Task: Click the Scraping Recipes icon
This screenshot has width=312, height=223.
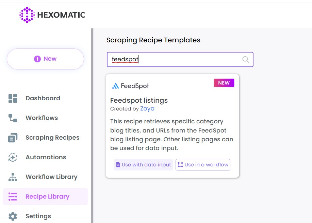Action: (x=13, y=138)
